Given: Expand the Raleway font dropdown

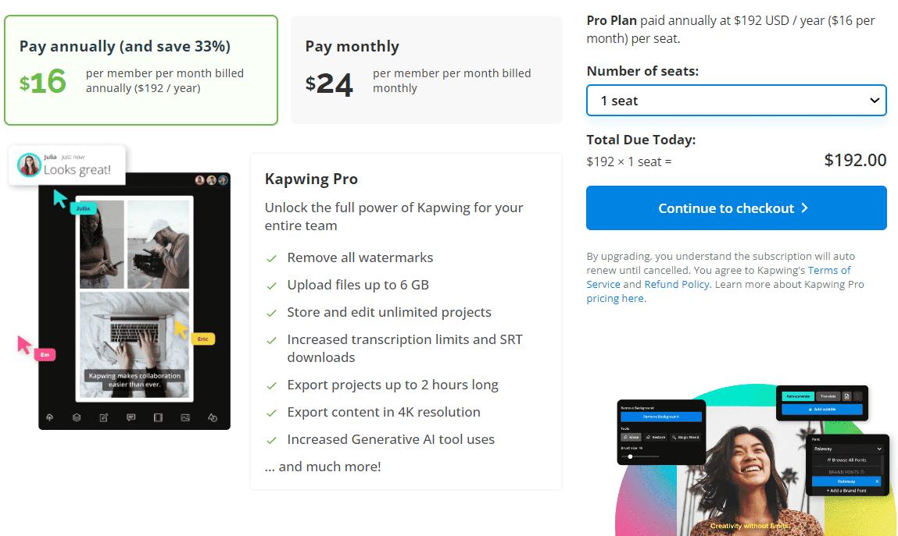Looking at the screenshot, I should pyautogui.click(x=847, y=449).
